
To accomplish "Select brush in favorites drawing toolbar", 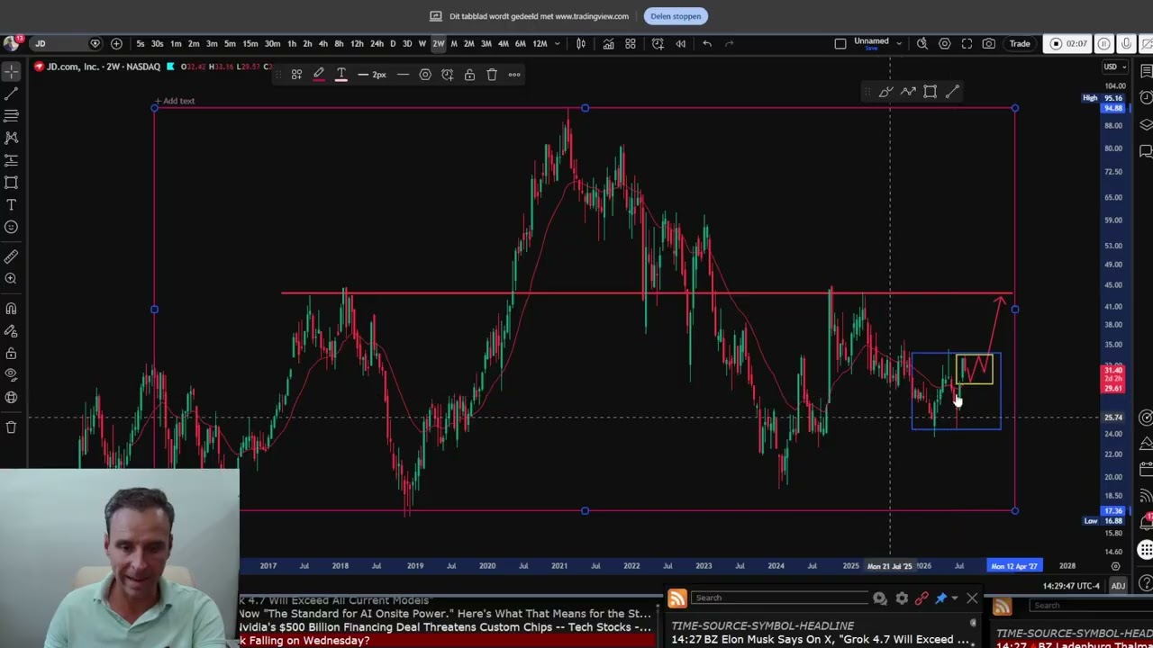I will 885,92.
